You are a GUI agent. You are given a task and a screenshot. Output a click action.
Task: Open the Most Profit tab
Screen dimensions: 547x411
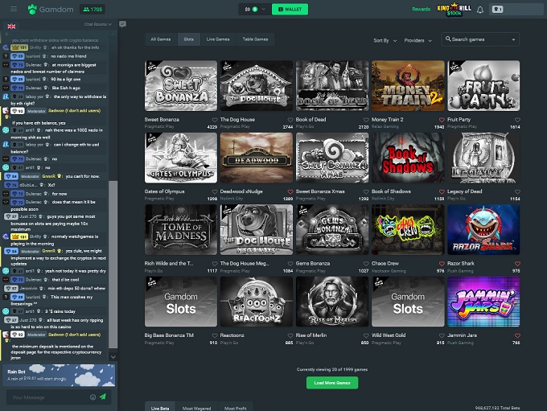coord(236,408)
